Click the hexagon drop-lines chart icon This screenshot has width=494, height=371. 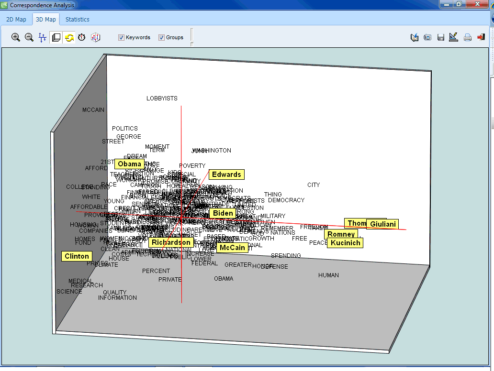[x=95, y=37]
